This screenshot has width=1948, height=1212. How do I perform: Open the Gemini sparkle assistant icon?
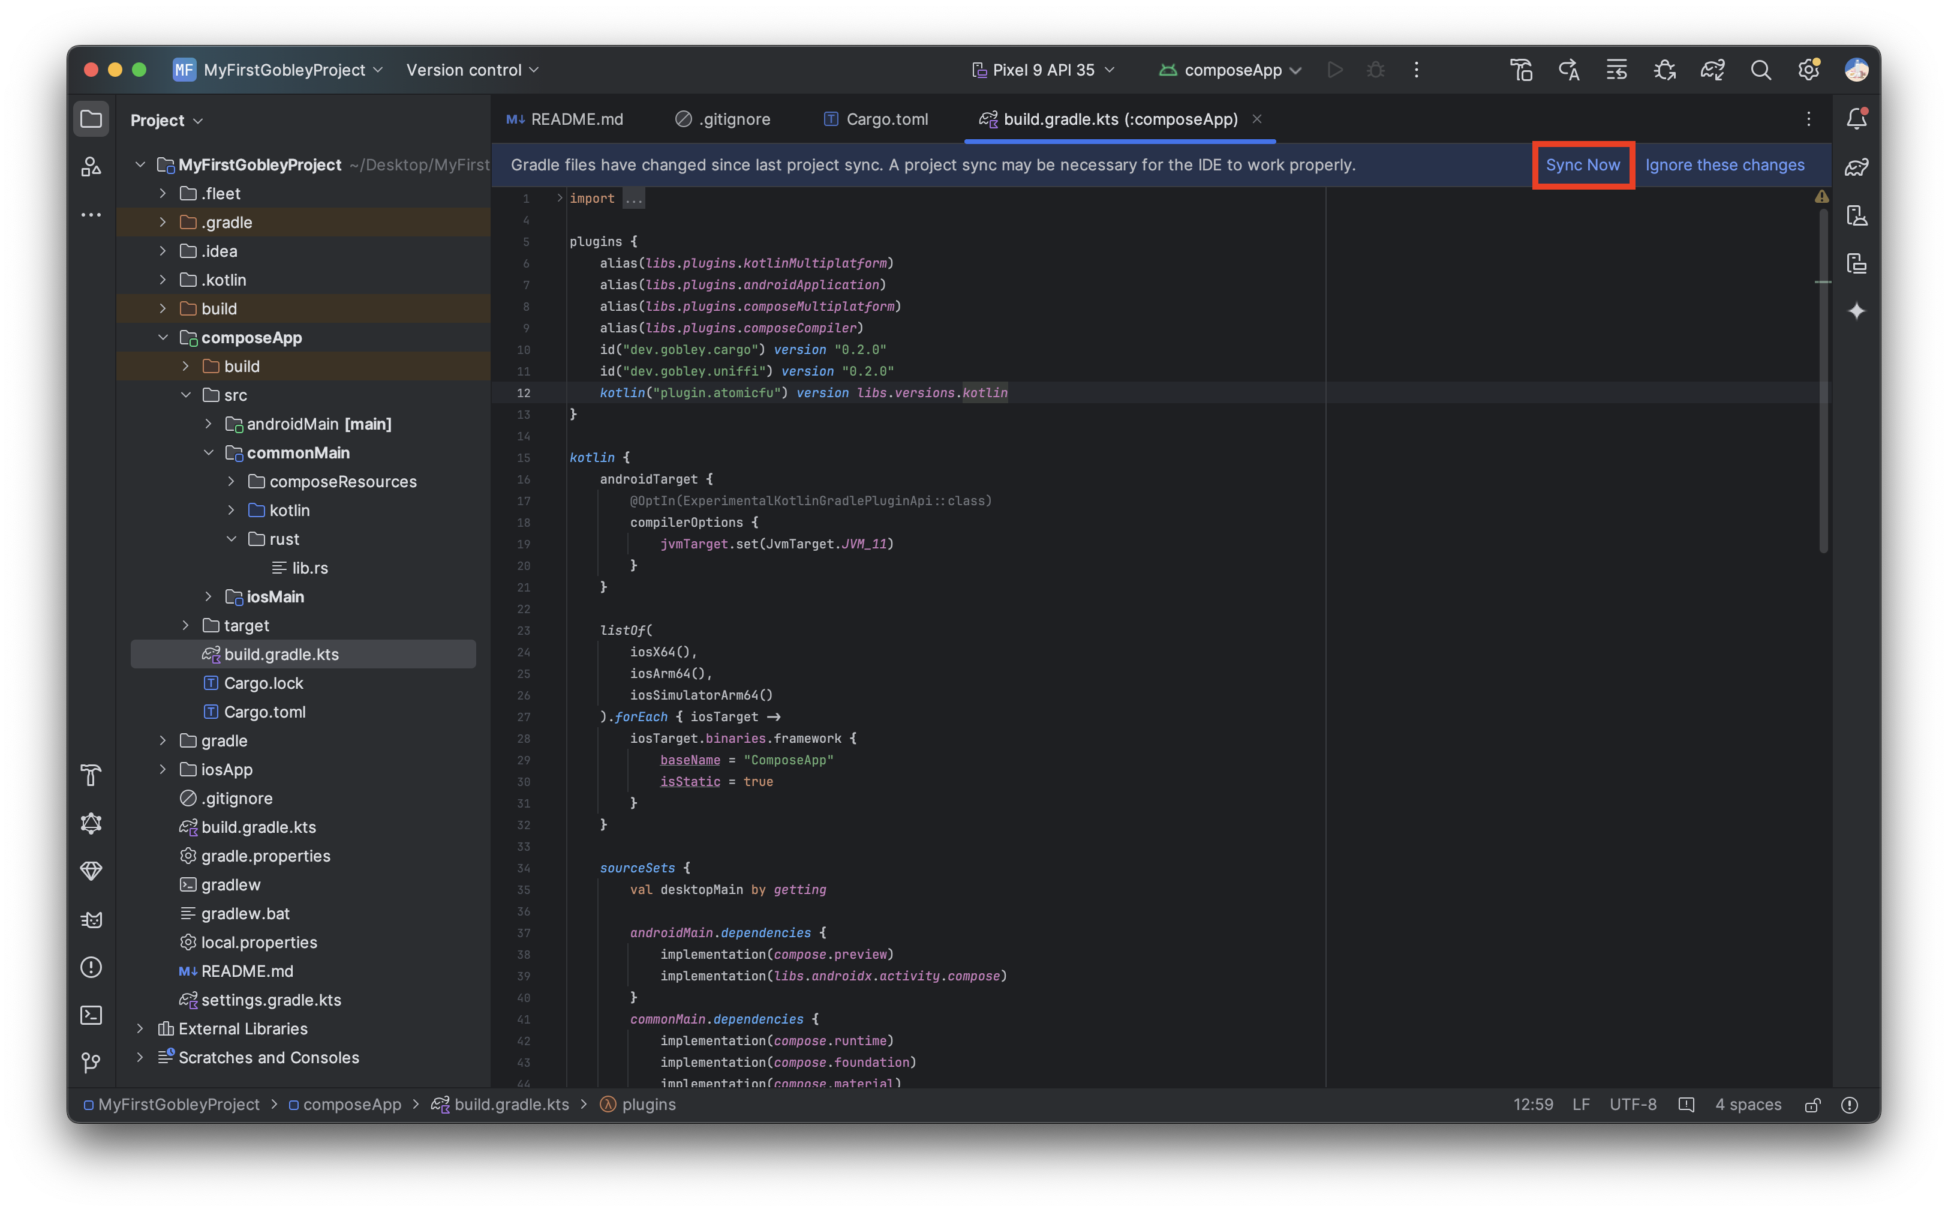tap(1857, 311)
